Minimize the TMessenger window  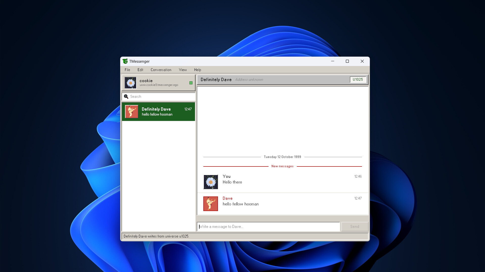click(x=333, y=61)
